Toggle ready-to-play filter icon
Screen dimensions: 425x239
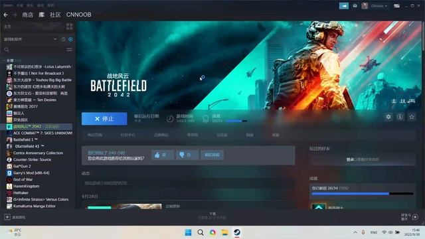[70, 39]
